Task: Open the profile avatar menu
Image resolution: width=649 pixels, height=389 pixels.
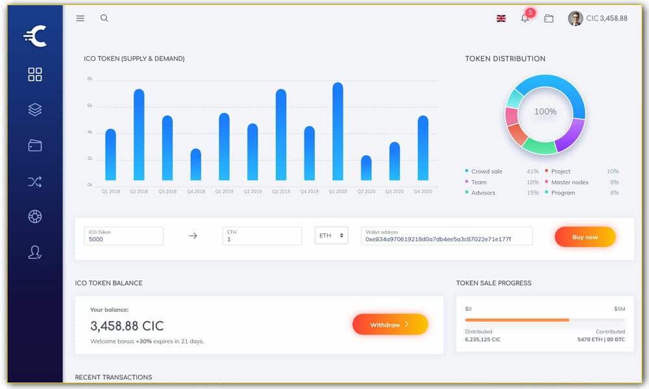Action: tap(575, 18)
